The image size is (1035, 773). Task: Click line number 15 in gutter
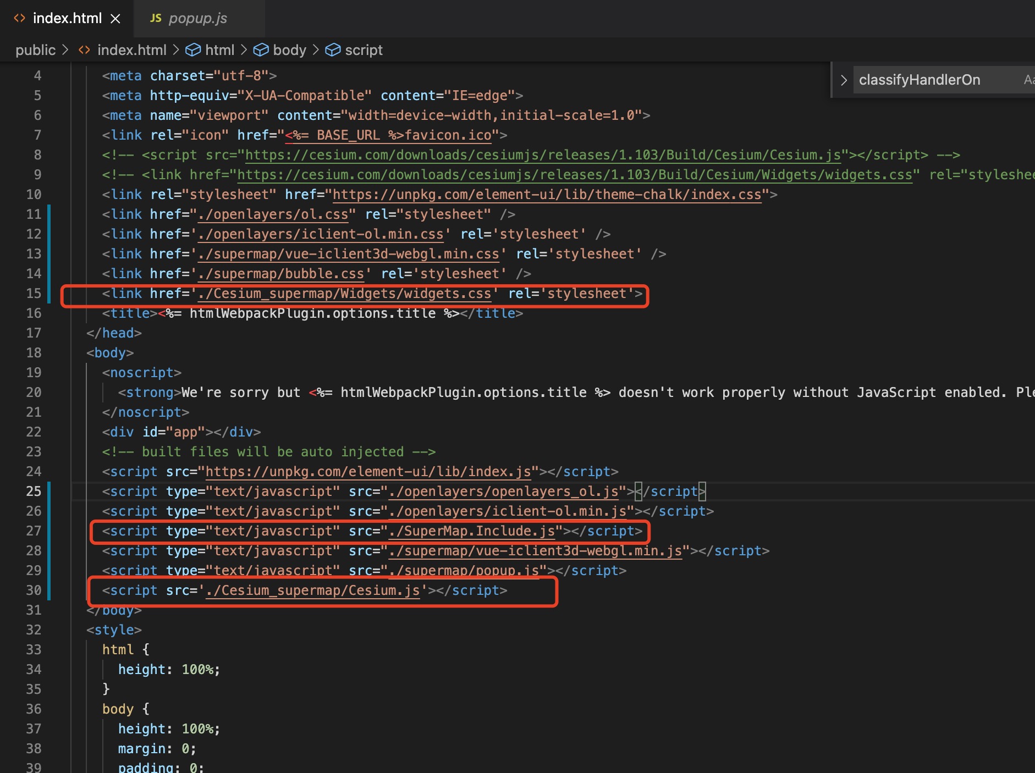pos(34,294)
